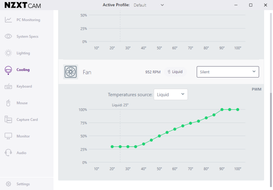Click the Monitor display icon
This screenshot has height=190, width=273.
[x=9, y=136]
